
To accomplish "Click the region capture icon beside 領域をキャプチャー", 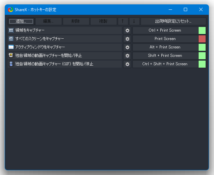I will (x=11, y=30).
